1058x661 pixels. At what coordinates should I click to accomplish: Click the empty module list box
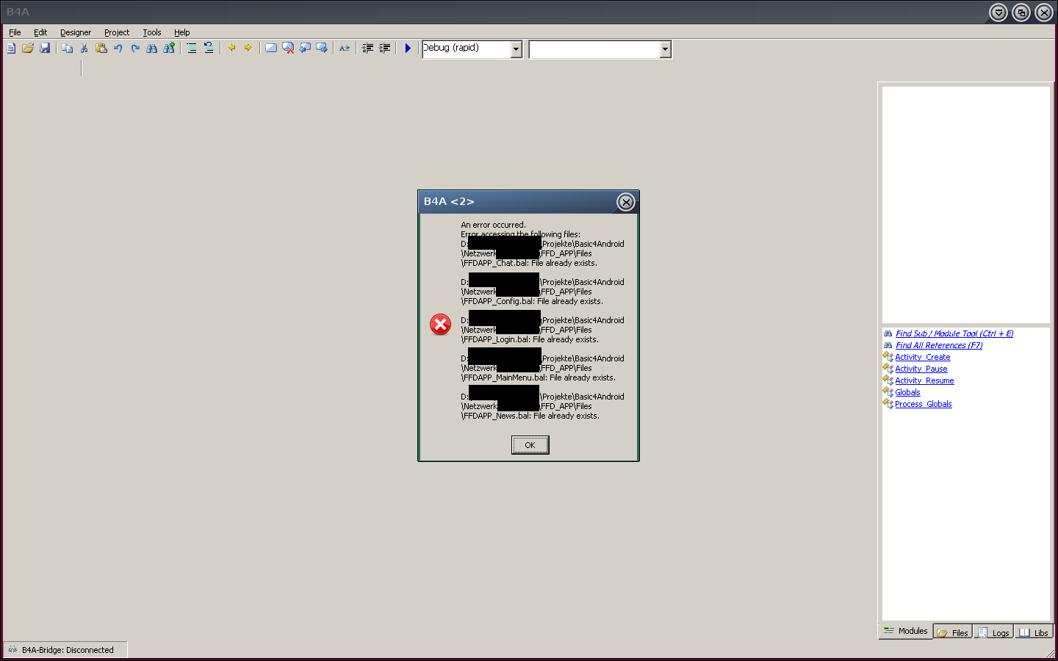point(965,205)
